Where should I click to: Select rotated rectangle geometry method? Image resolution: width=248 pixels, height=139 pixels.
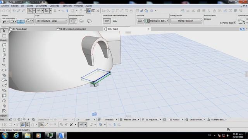(x=89, y=21)
